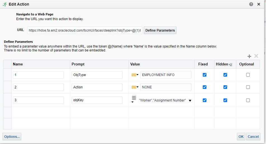Click the "Worker"."Assignment Number" value text
This screenshot has width=266, height=144.
[162, 100]
